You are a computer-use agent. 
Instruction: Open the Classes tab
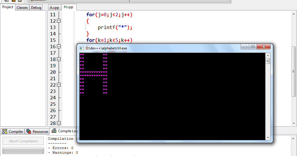click(x=22, y=8)
